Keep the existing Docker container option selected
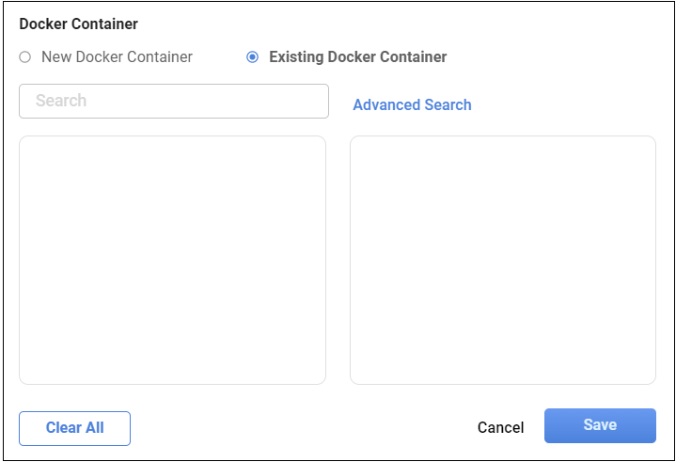 click(x=252, y=57)
